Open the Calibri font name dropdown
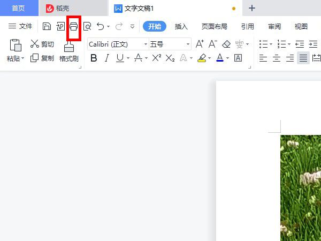The image size is (321, 241). (x=146, y=44)
